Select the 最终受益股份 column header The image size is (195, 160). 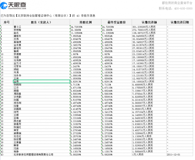(x=117, y=22)
